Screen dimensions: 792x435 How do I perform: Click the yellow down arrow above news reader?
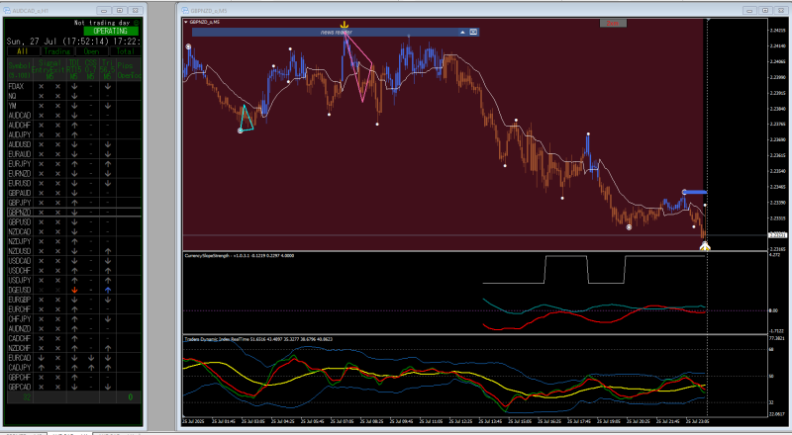(x=344, y=25)
